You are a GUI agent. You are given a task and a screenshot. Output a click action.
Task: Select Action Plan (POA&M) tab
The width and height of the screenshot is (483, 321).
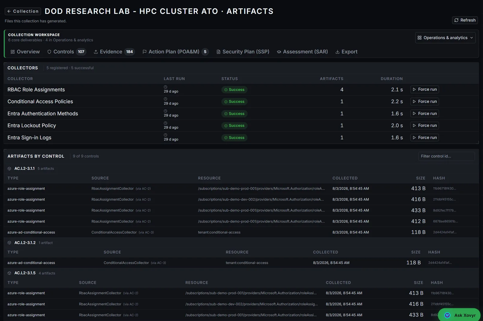175,52
